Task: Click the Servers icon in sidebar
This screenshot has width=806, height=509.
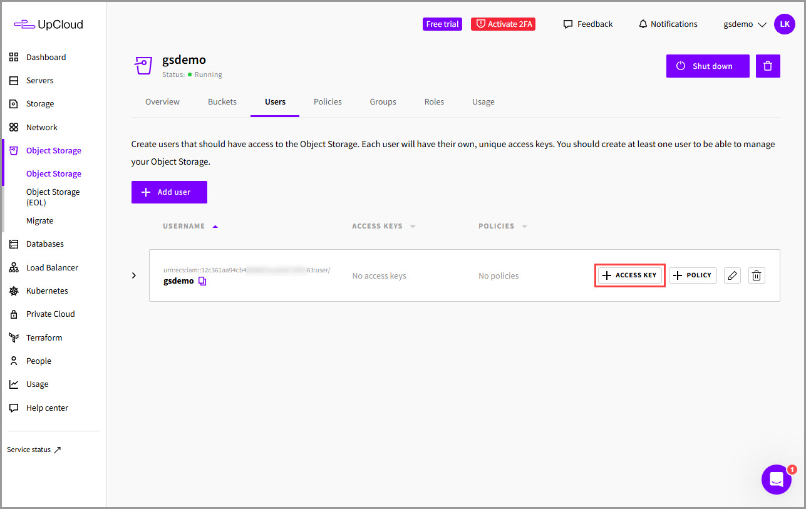Action: 14,81
